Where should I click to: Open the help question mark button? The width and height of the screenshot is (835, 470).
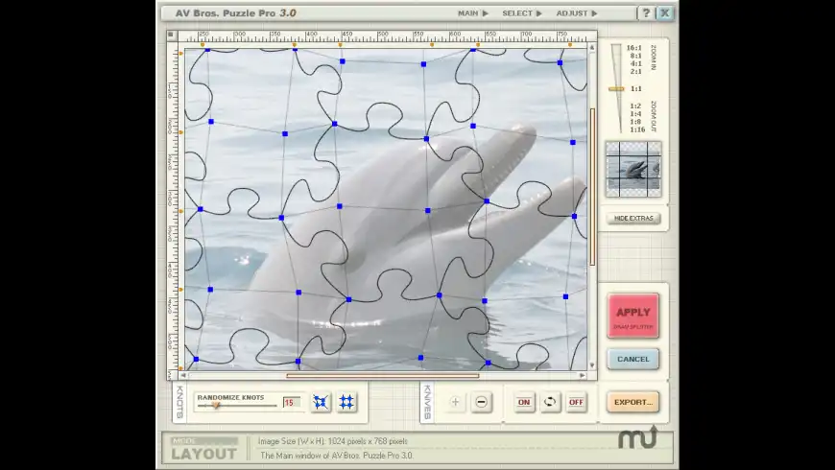[646, 13]
